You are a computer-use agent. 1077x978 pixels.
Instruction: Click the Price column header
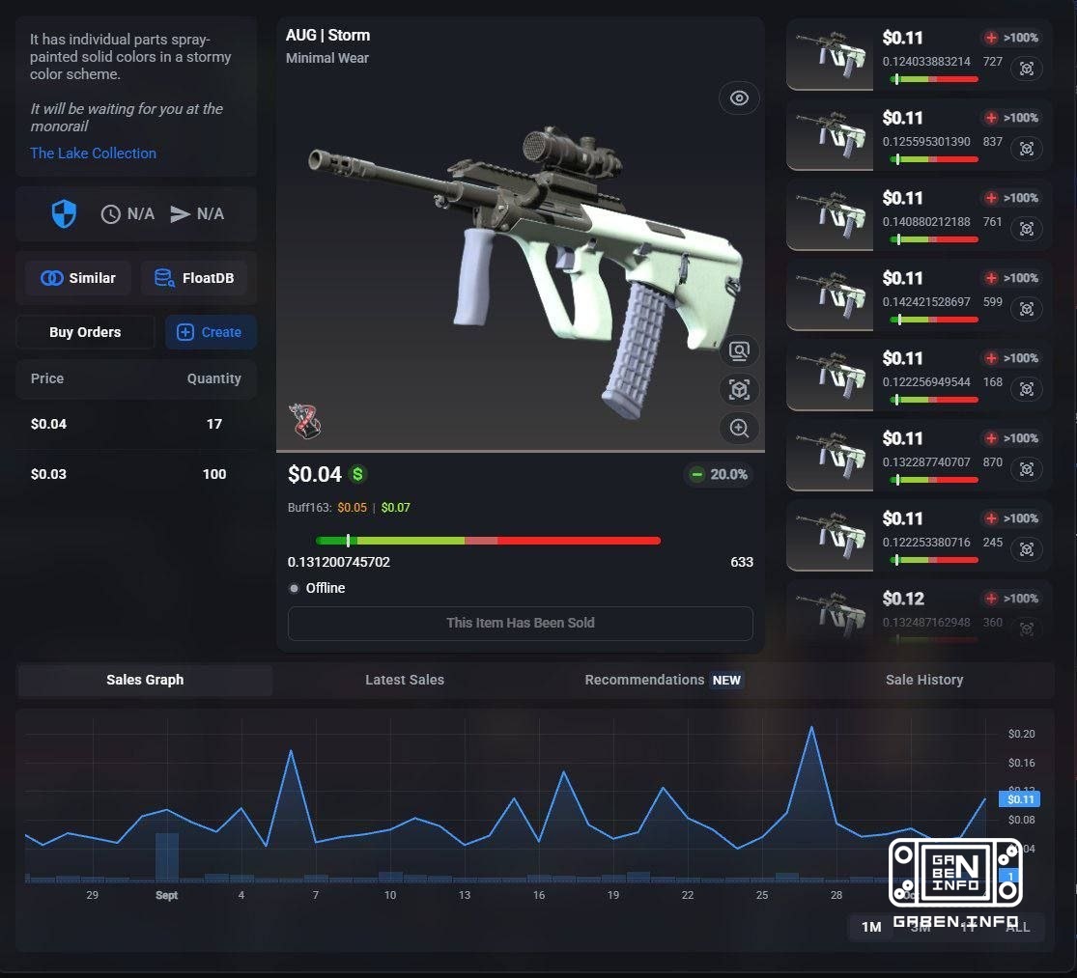coord(47,378)
